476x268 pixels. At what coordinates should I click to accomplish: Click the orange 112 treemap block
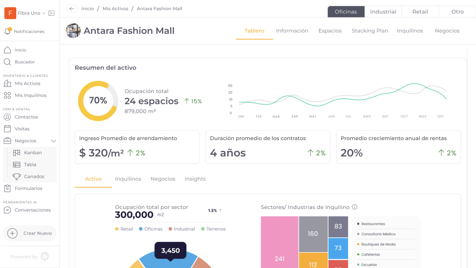[313, 261]
